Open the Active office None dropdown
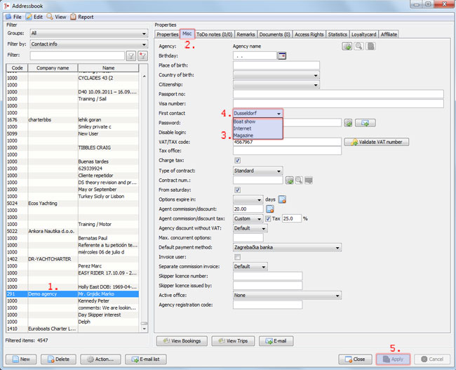Viewport: 456px width, 370px height. pos(287,295)
